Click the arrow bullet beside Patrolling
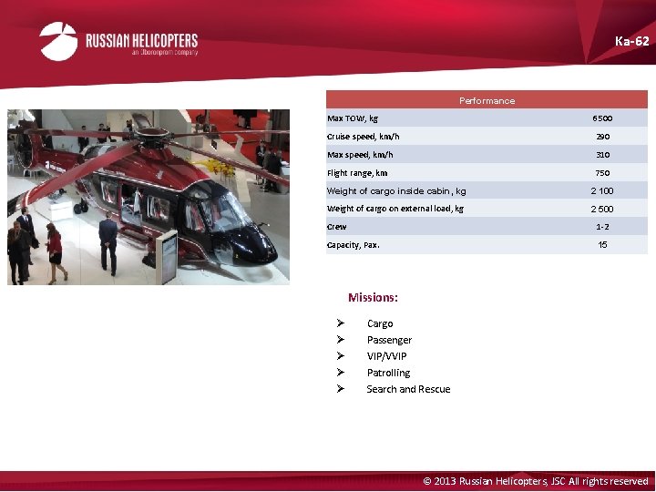This screenshot has height=492, width=656. pos(341,372)
